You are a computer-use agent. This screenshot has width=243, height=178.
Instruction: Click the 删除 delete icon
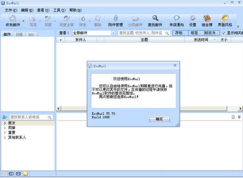[97, 18]
